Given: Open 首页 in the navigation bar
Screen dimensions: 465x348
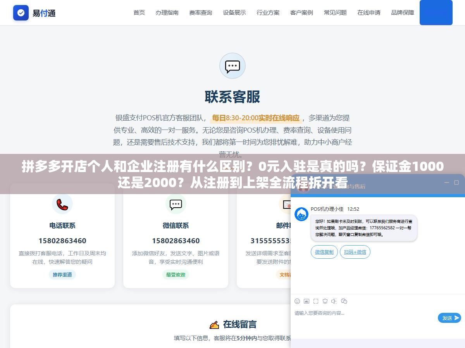Looking at the screenshot, I should click(139, 13).
